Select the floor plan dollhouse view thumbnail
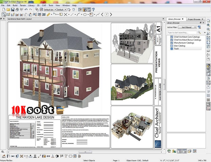The height and width of the screenshot is (162, 211). 132,127
